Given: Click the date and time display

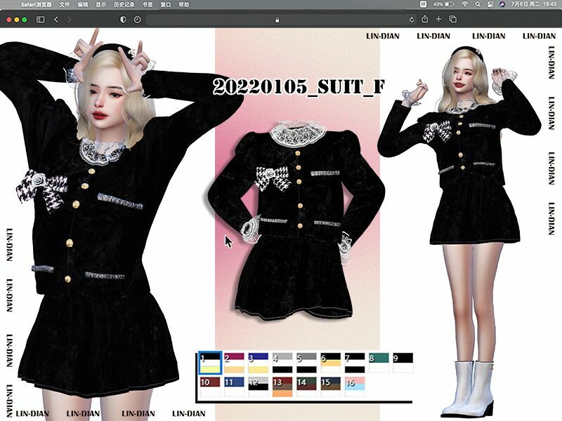Looking at the screenshot, I should pyautogui.click(x=534, y=4).
